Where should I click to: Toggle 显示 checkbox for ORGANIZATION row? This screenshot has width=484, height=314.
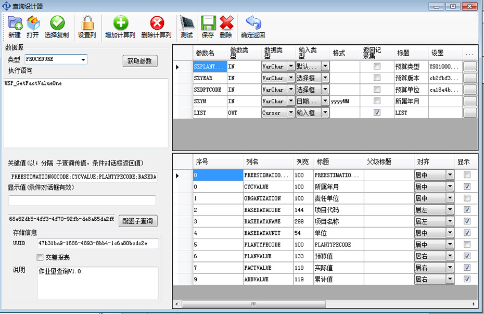click(467, 198)
